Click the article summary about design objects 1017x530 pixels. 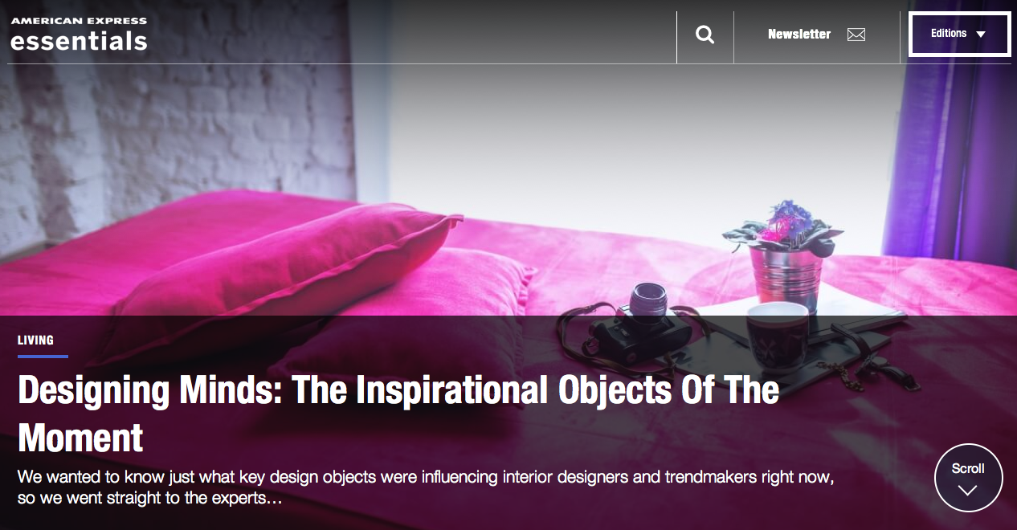point(426,487)
